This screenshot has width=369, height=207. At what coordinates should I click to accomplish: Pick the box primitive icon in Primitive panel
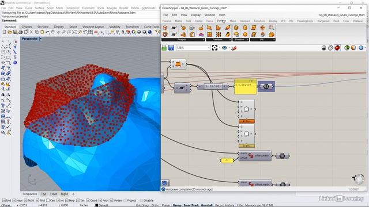tap(236, 28)
